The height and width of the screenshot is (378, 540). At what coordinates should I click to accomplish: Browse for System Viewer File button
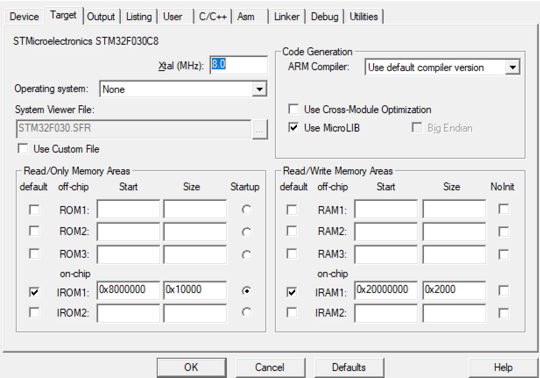(260, 130)
